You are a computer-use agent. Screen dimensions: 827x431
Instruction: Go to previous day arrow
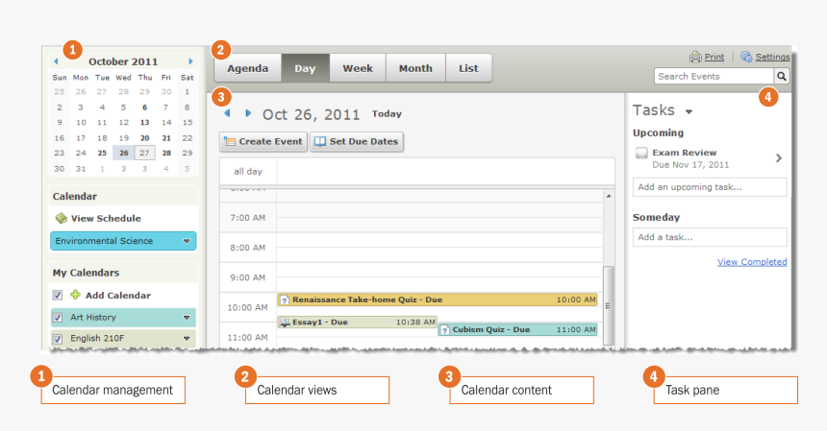(227, 113)
